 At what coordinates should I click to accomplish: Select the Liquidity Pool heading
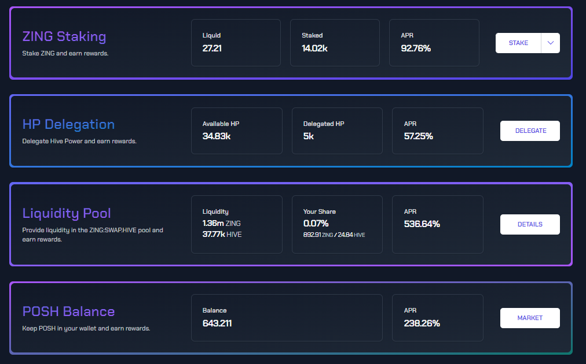[67, 213]
